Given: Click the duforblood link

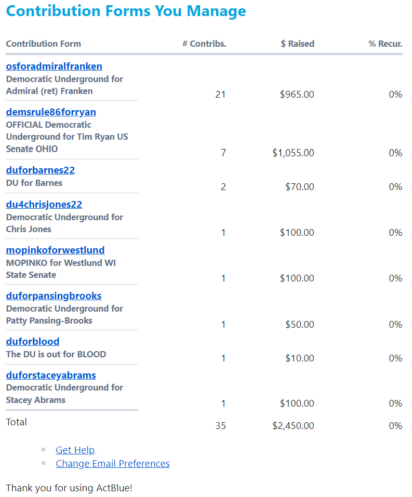Looking at the screenshot, I should click(x=33, y=342).
